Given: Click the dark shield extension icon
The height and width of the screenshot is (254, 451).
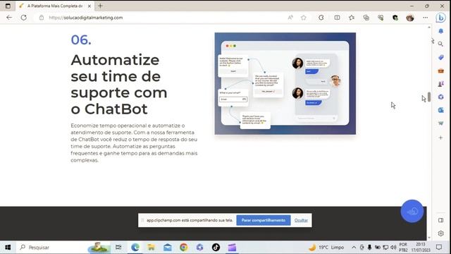Looking at the screenshot, I should 395,18.
